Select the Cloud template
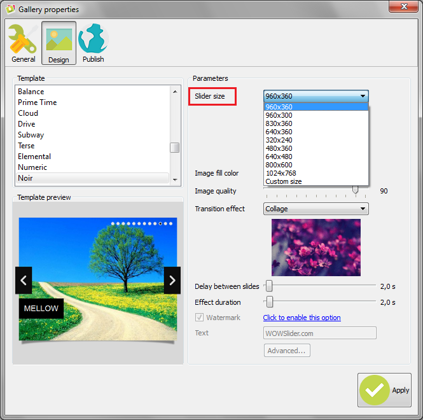The height and width of the screenshot is (420, 423). tap(92, 113)
